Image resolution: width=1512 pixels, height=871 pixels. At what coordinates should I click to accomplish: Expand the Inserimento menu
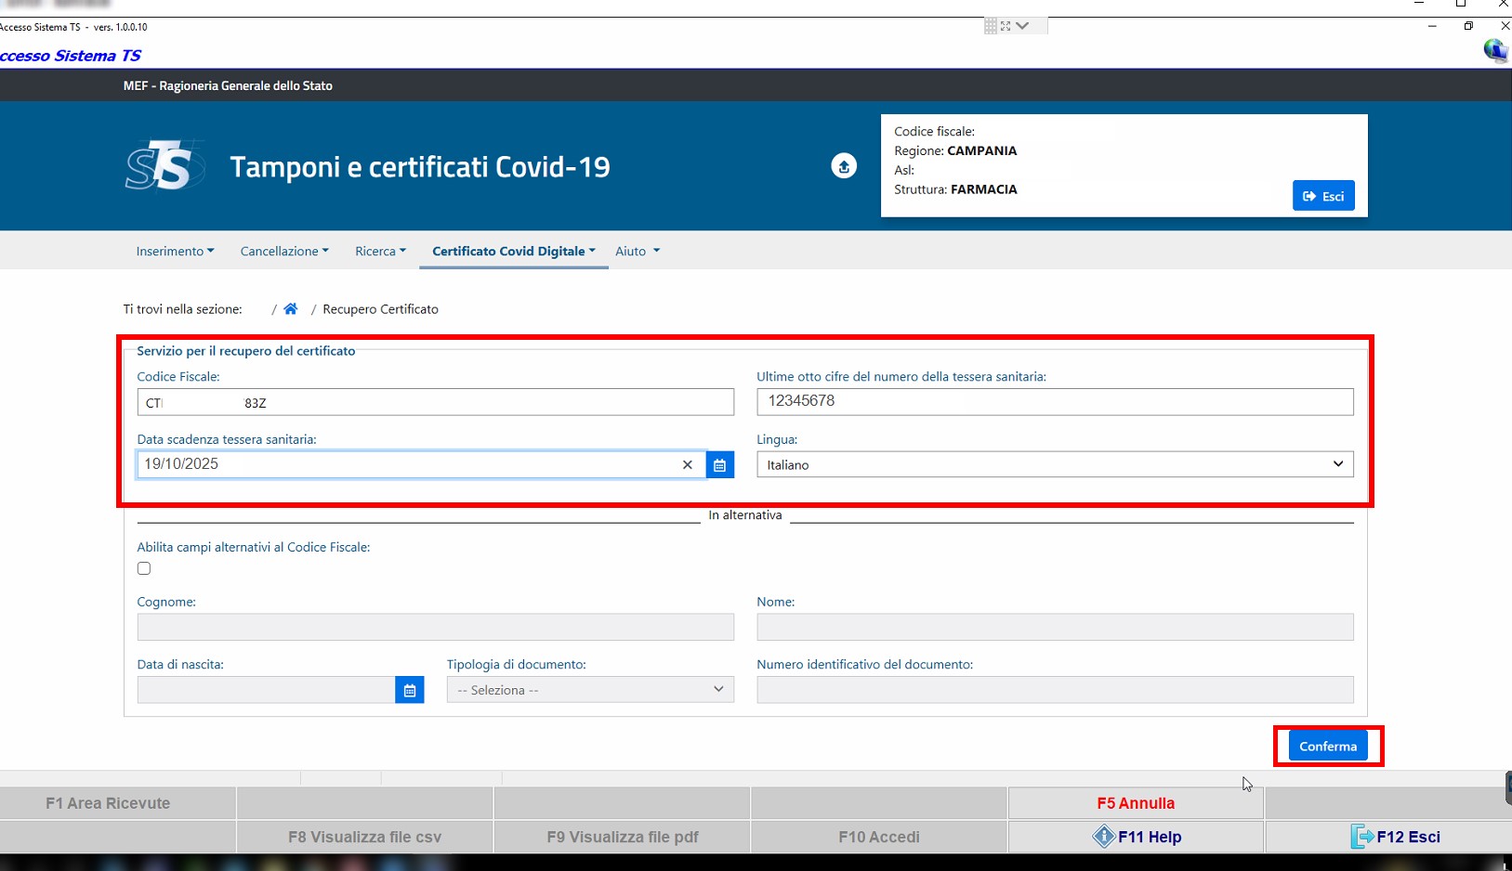(175, 251)
